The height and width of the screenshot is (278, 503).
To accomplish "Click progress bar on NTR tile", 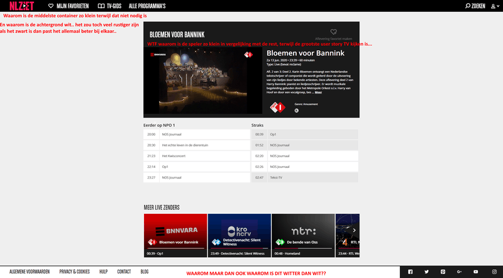I will pos(303,248).
